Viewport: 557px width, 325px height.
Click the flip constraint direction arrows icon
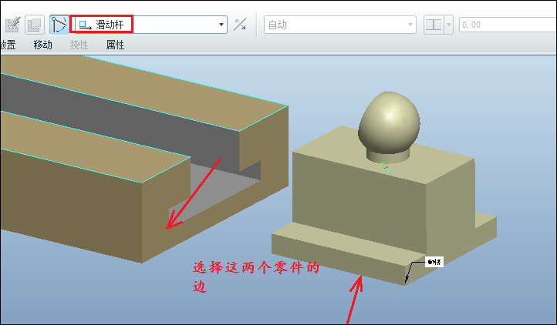pyautogui.click(x=240, y=25)
